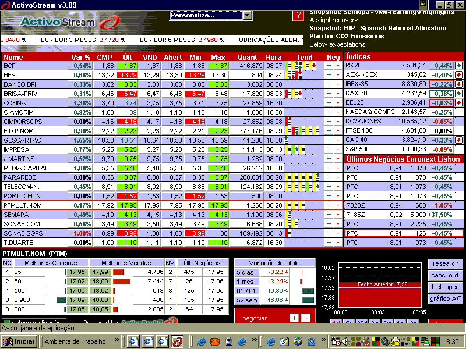Click the EURIBOR 3 MESES ticker entry
Screen dimensions: 466x349
point(83,40)
